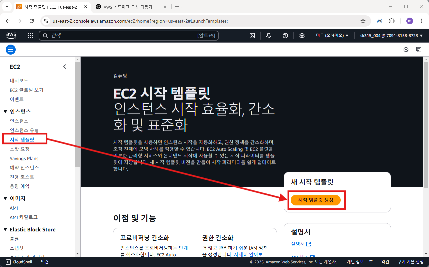Image resolution: width=429 pixels, height=267 pixels.
Task: Select the 시작 템플릿 | EC2 browser tab
Action: click(51, 7)
